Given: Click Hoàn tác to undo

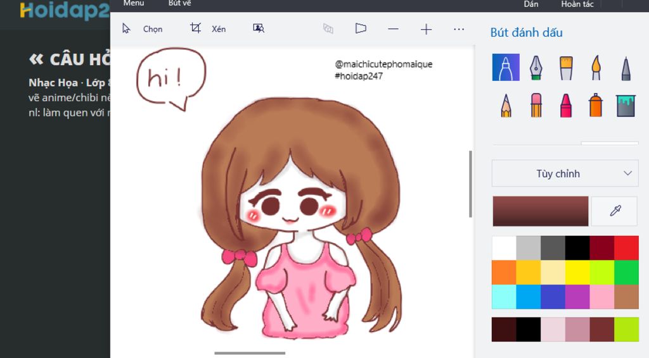Looking at the screenshot, I should (577, 4).
